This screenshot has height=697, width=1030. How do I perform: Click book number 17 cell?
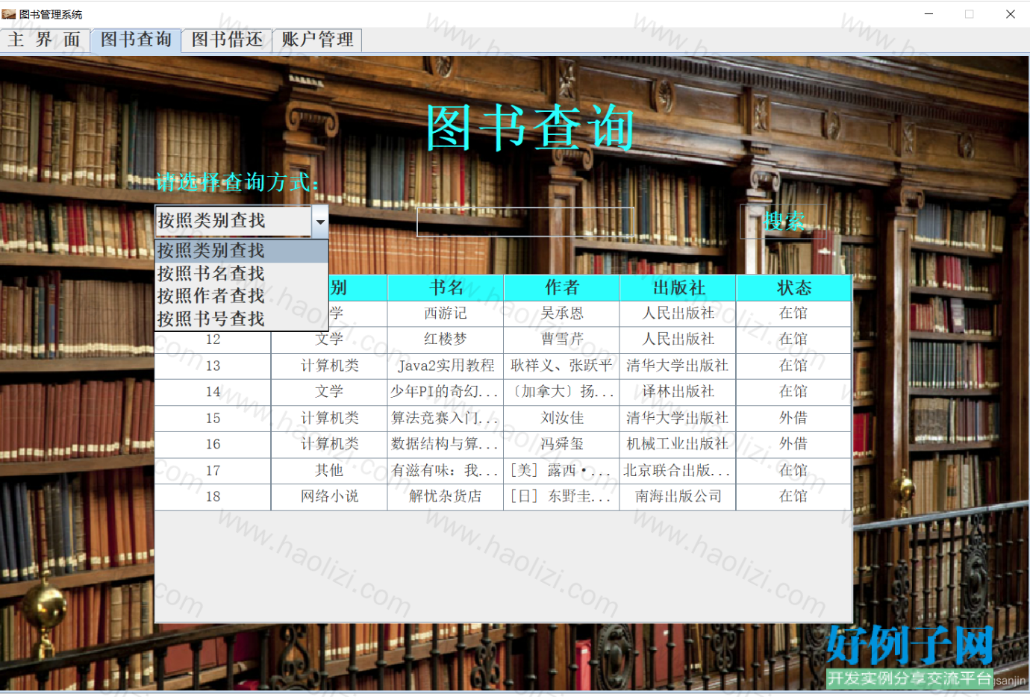pyautogui.click(x=213, y=470)
